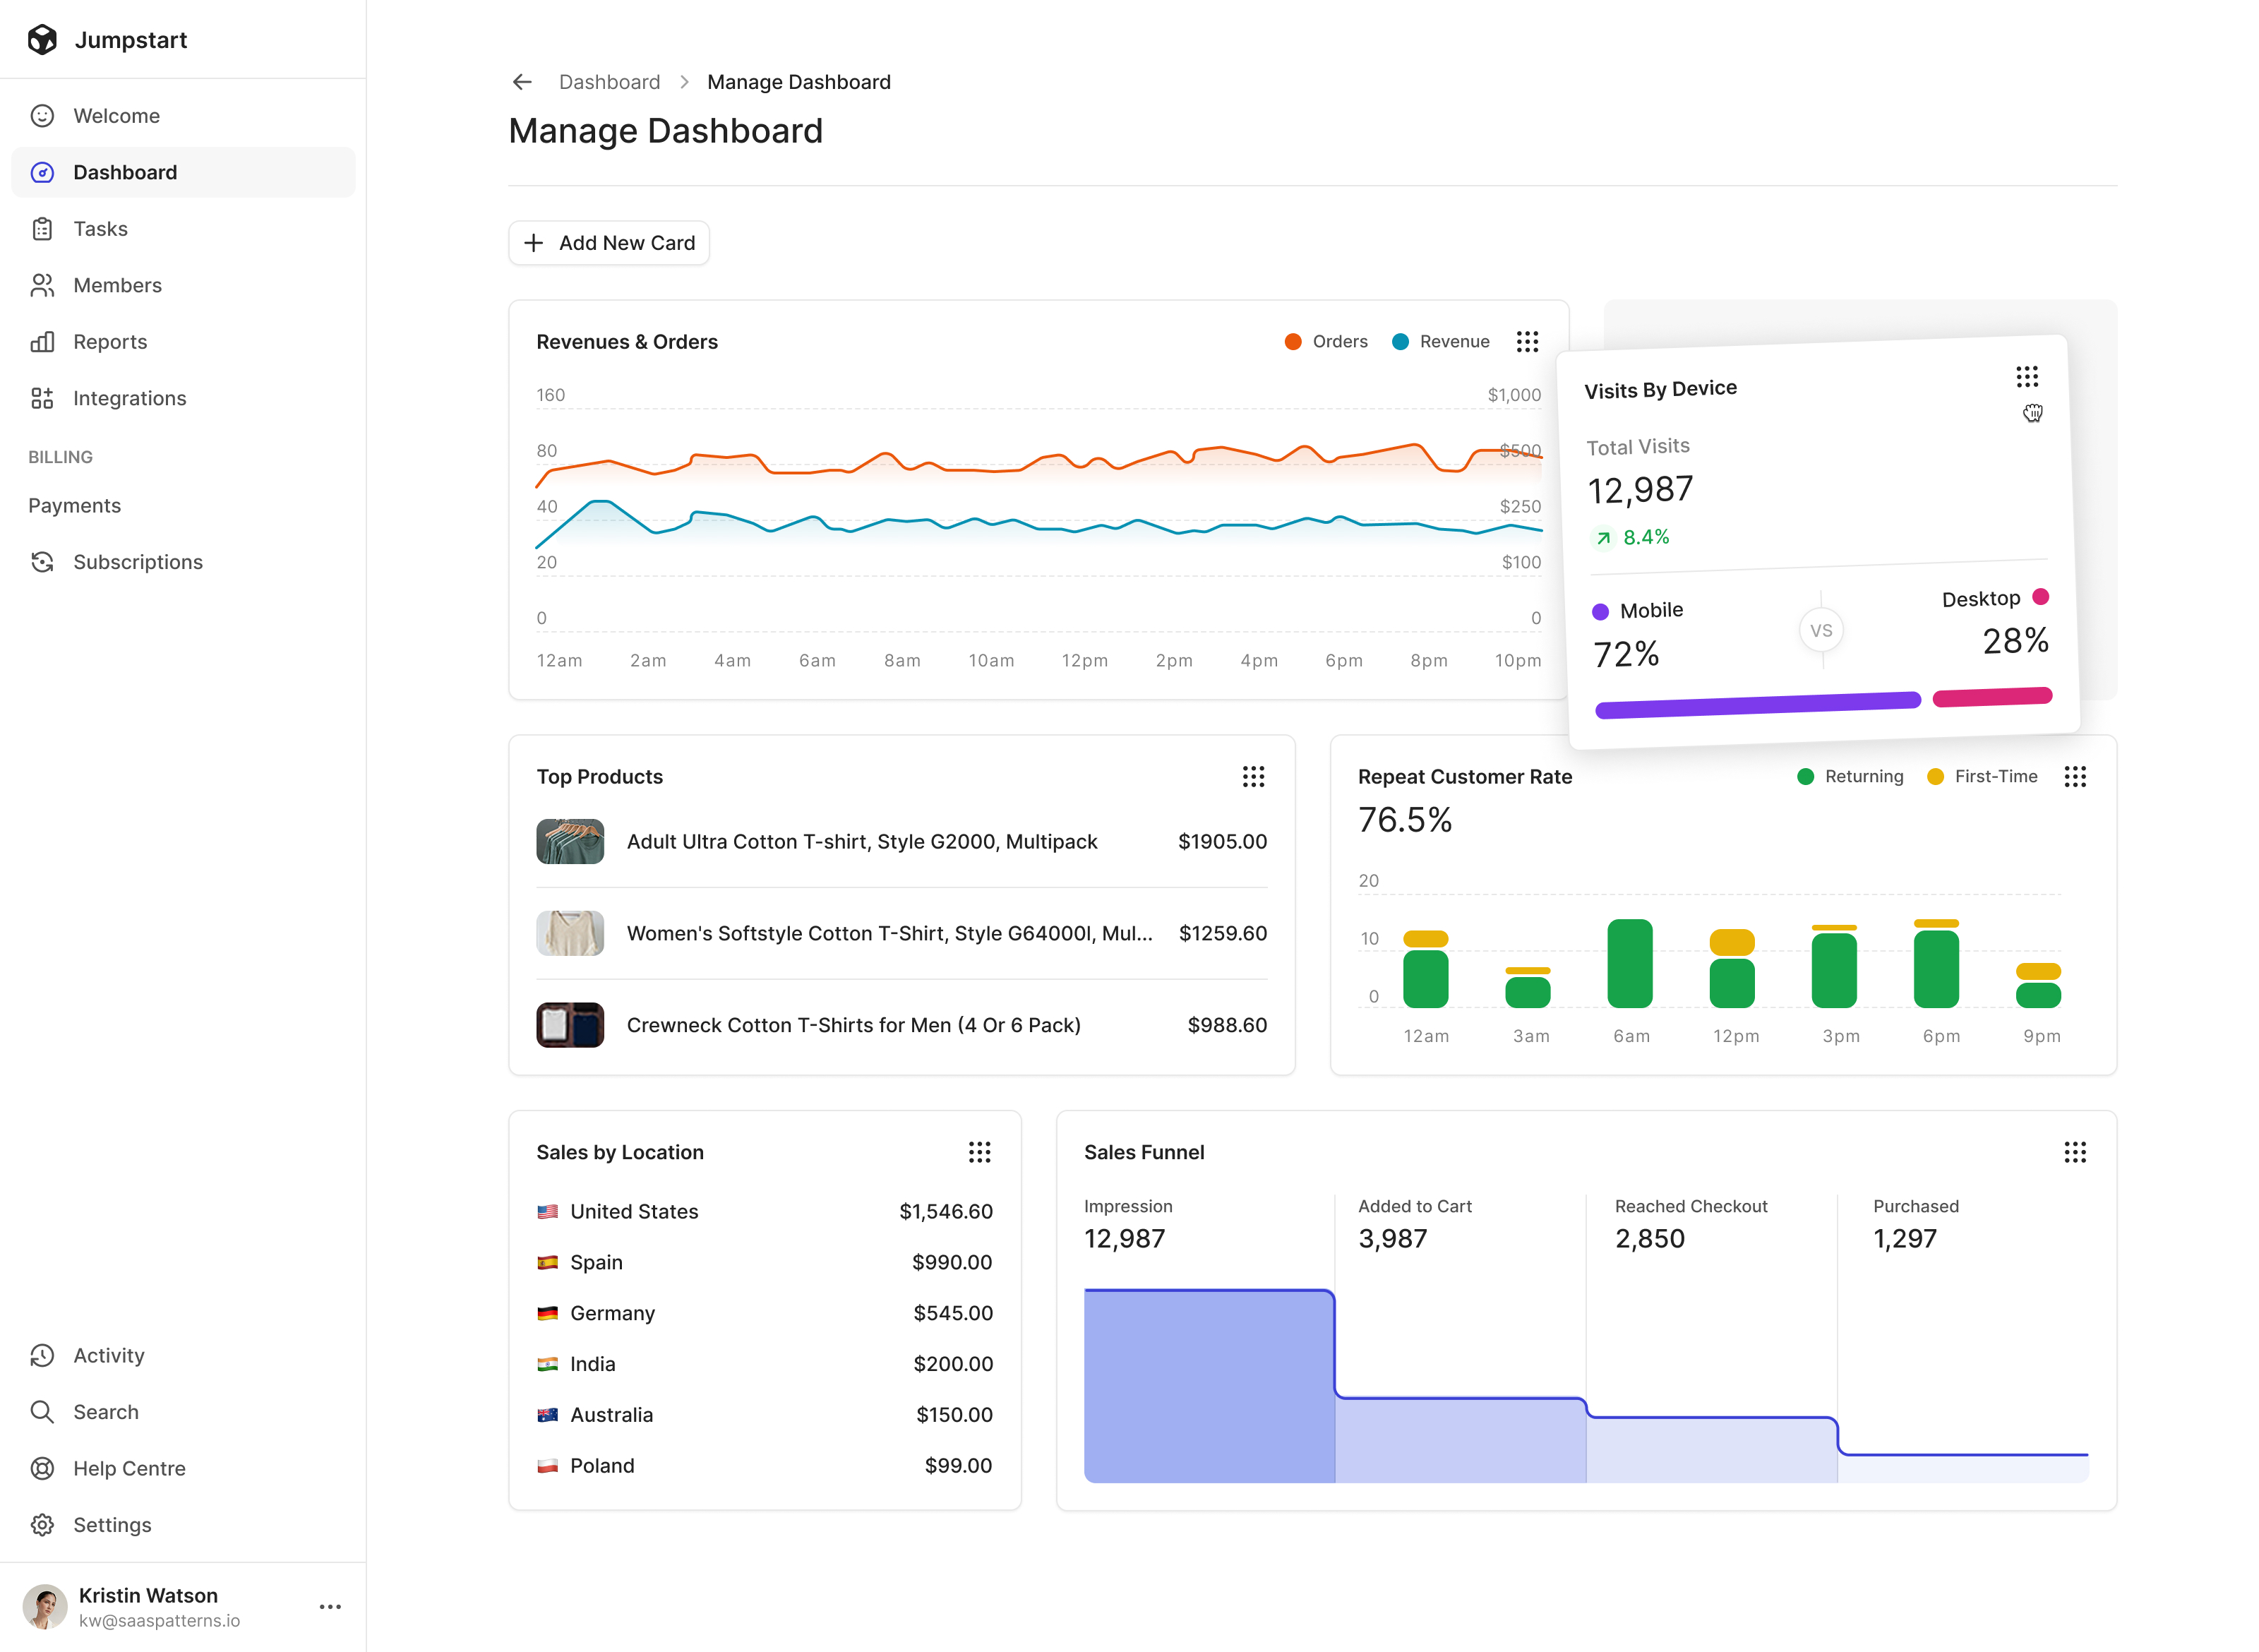Click the Desktop pink progress bar
The width and height of the screenshot is (2259, 1652).
tap(1992, 697)
